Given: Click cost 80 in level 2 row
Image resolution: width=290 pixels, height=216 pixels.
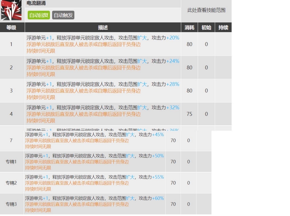Looking at the screenshot, I should [189, 67].
